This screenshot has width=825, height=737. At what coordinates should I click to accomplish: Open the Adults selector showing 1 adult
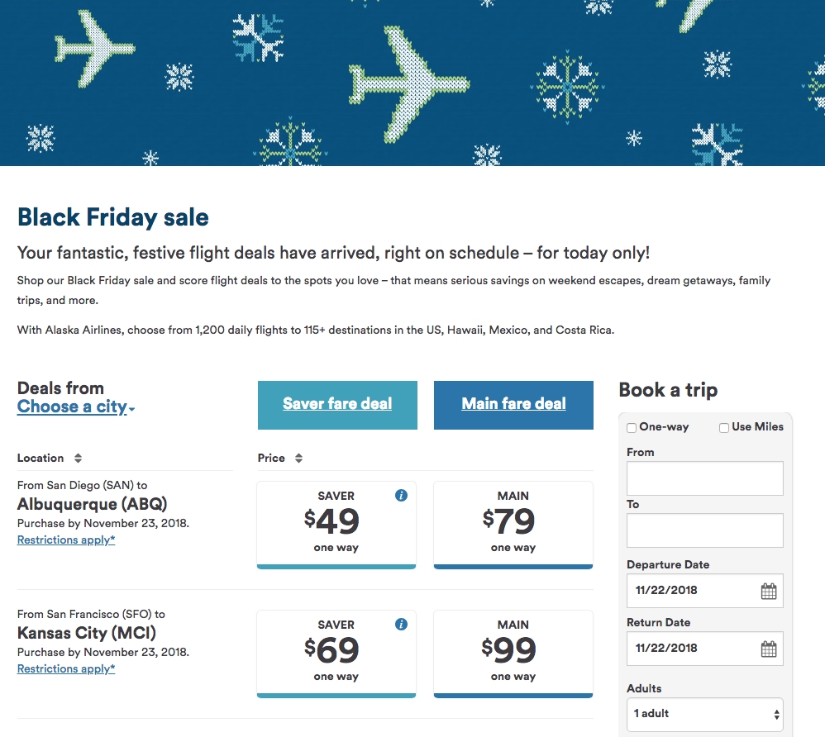point(705,714)
